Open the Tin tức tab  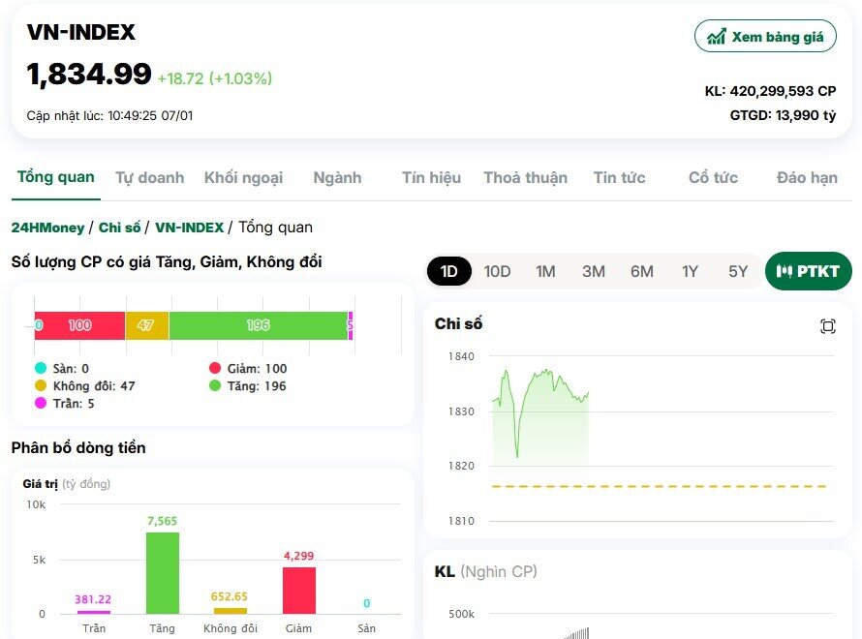click(619, 177)
